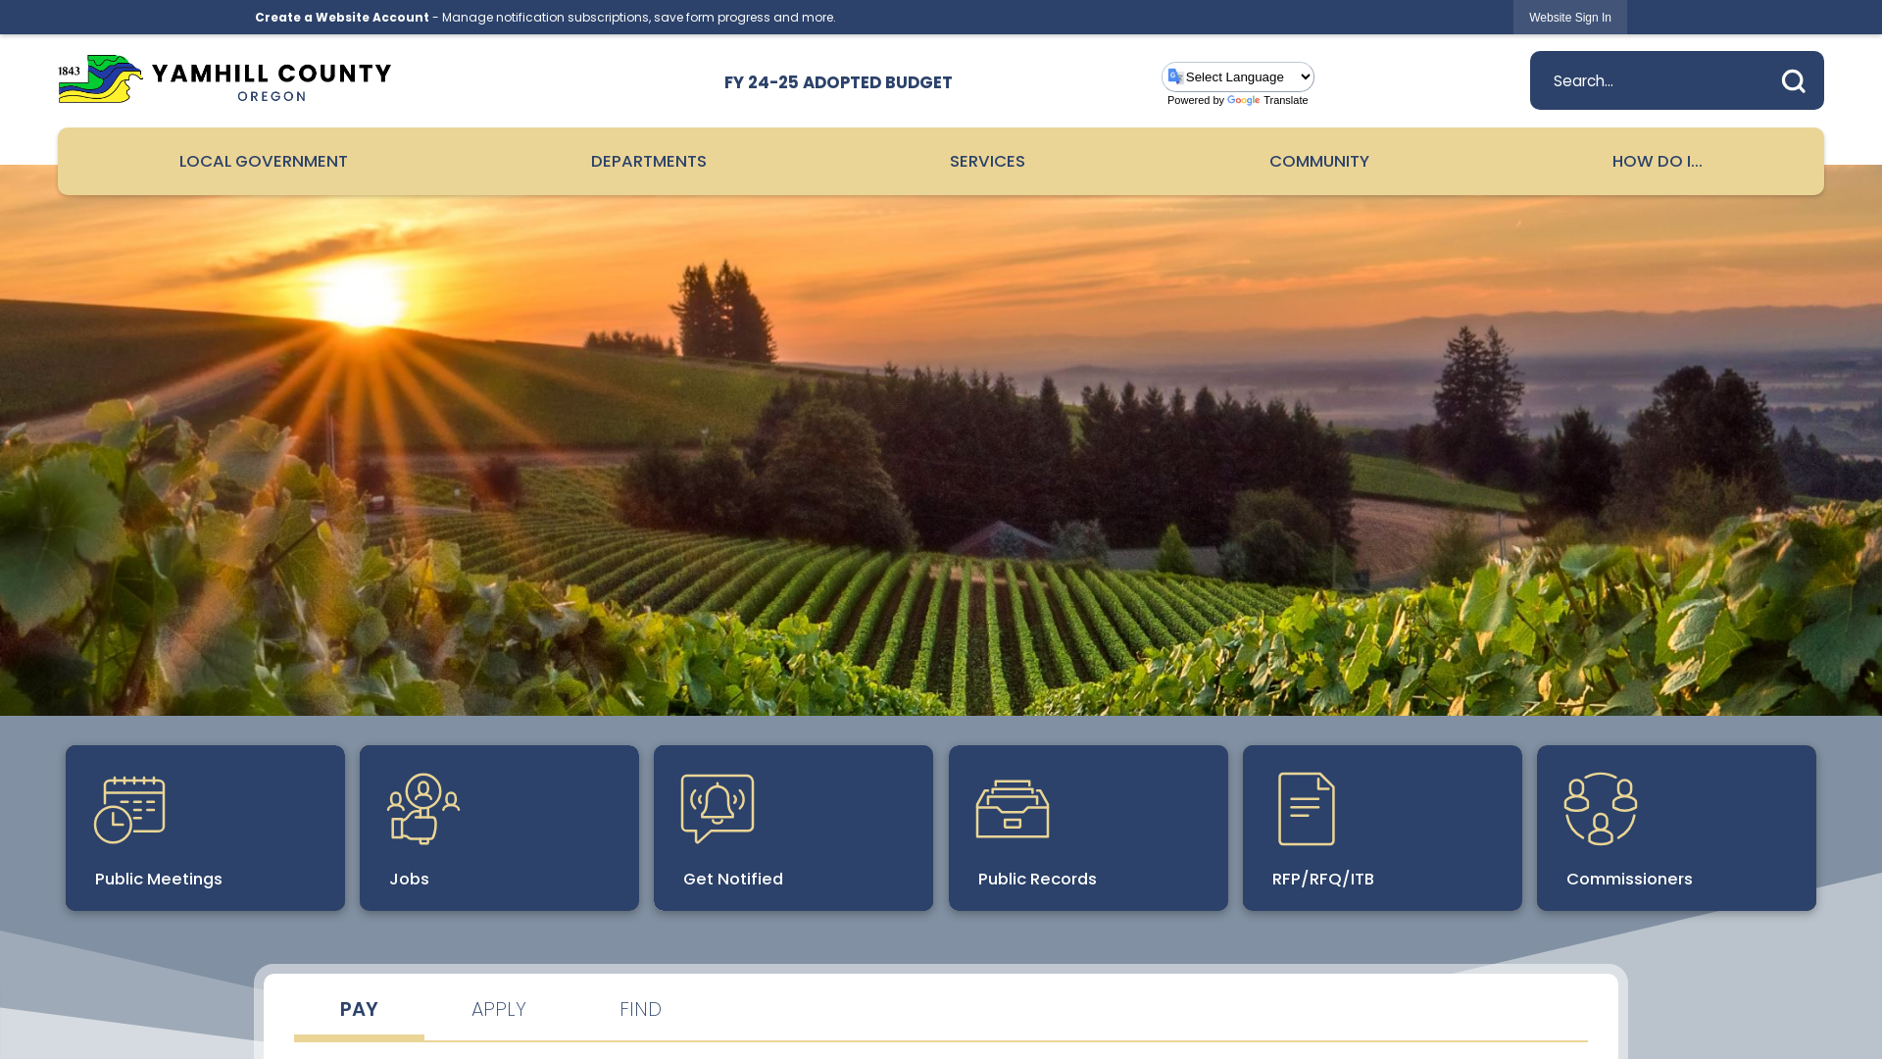Toggle the HOW DO I... menu
The image size is (1882, 1059).
click(x=1658, y=161)
